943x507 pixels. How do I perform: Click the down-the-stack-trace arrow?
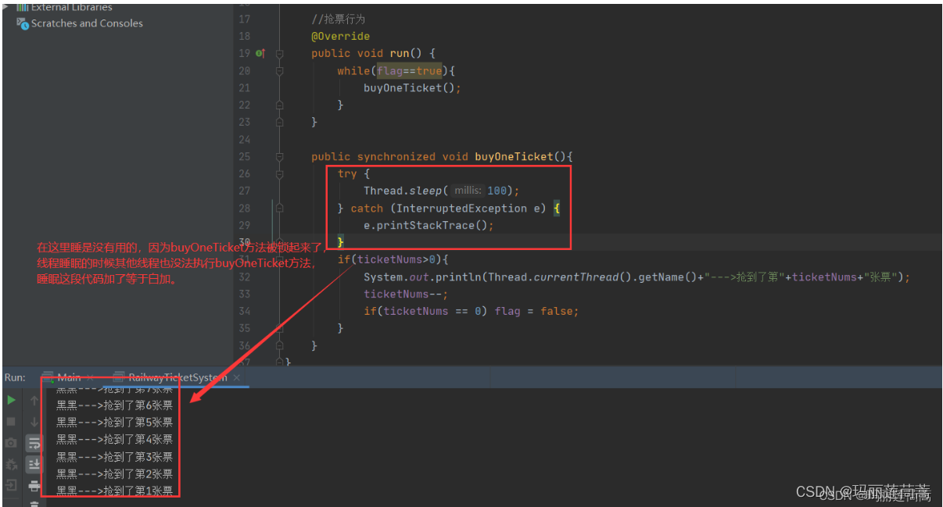pos(34,421)
